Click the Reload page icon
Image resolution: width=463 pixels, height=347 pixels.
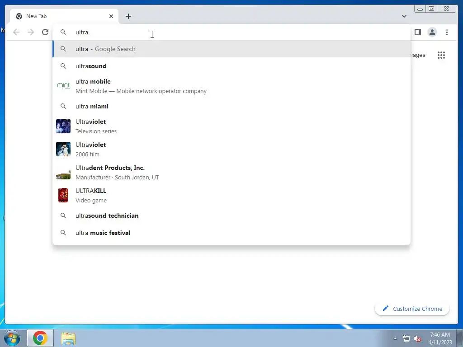[x=45, y=32]
